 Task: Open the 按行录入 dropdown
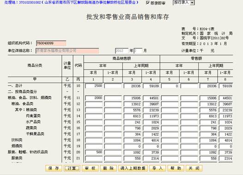point(184,2)
